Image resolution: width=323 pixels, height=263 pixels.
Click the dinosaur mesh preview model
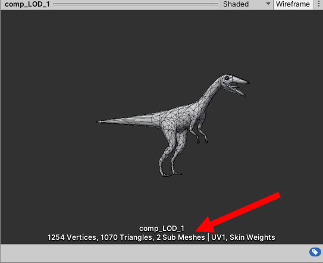pos(173,125)
